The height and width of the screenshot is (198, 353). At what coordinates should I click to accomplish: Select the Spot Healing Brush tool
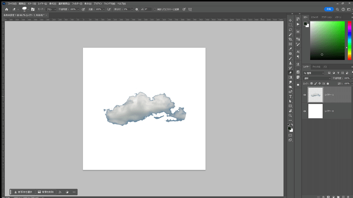290,54
